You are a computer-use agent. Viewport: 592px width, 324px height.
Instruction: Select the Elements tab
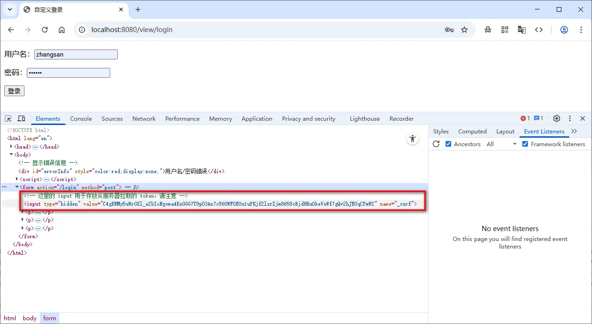pos(48,118)
